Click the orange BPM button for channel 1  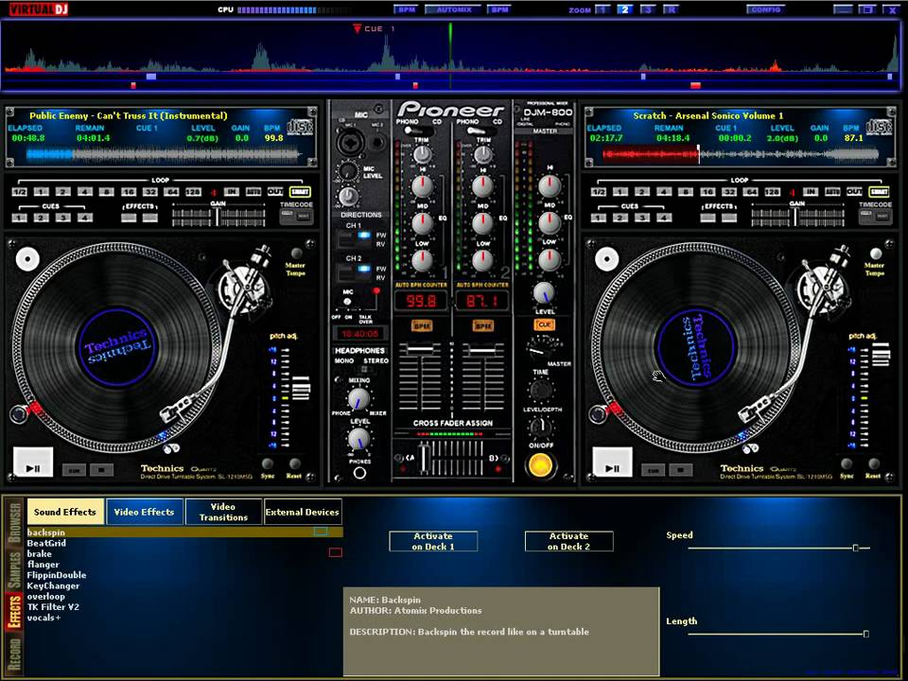point(422,326)
